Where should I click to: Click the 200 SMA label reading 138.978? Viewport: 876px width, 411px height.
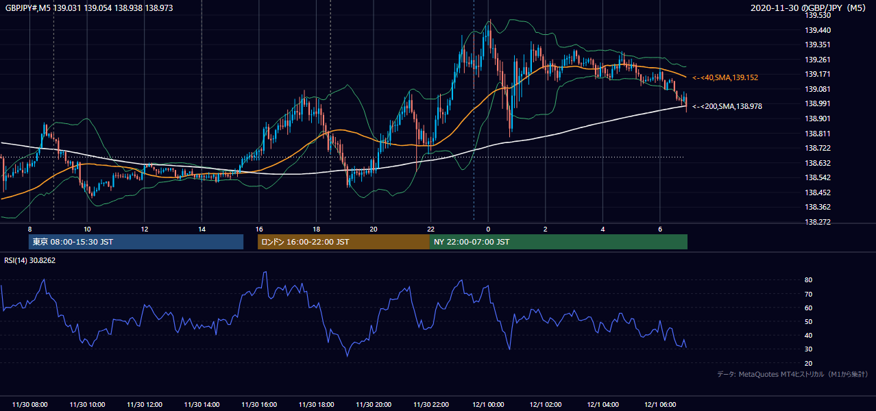tap(727, 107)
